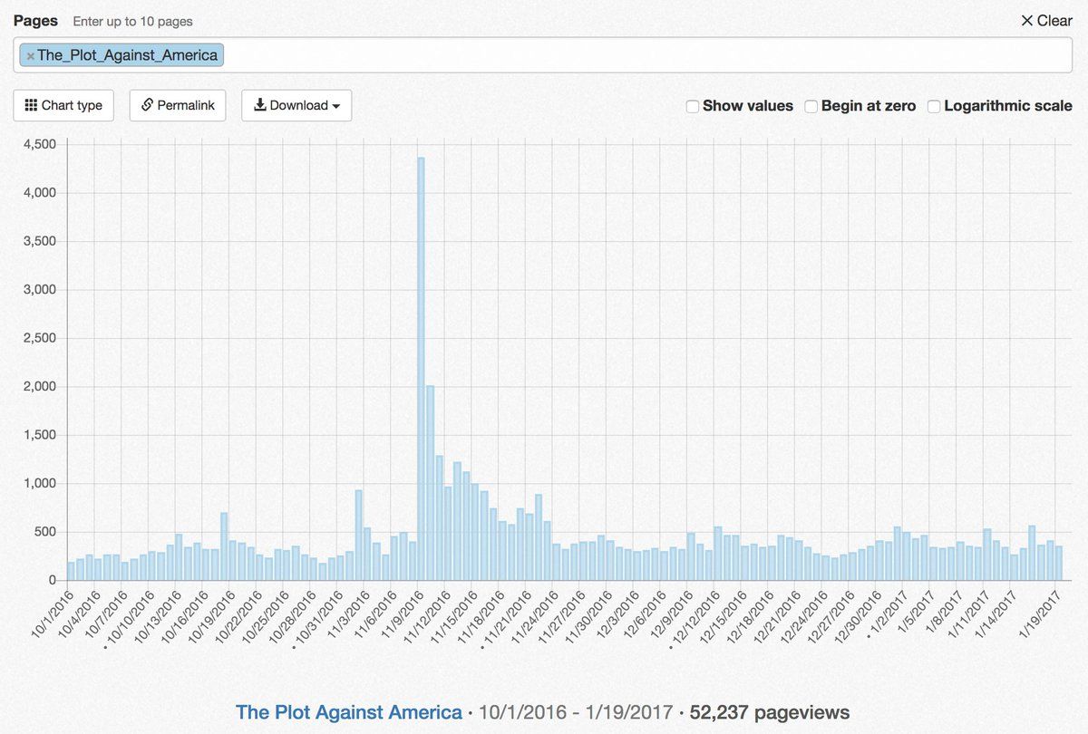Remove The_Plot_Against_America page tag
Viewport: 1088px width, 734px height.
[30, 56]
